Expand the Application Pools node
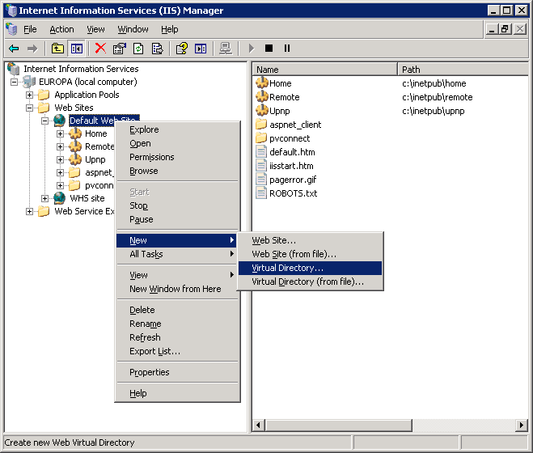The height and width of the screenshot is (453, 533). [x=30, y=95]
